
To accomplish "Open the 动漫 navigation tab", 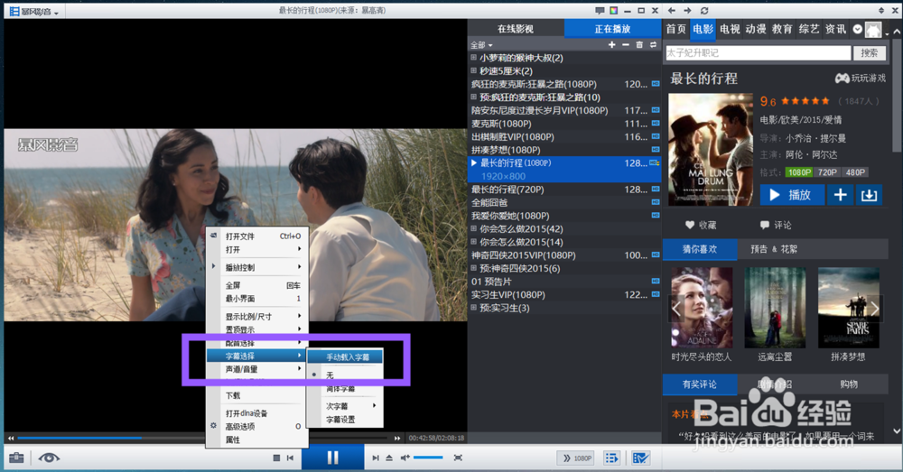I will [x=756, y=29].
